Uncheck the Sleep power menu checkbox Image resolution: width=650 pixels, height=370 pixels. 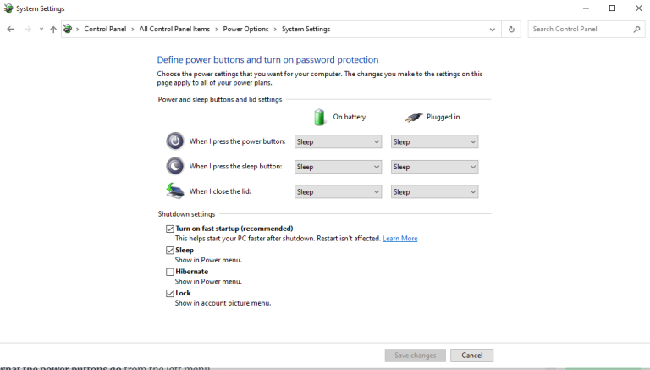tap(169, 250)
